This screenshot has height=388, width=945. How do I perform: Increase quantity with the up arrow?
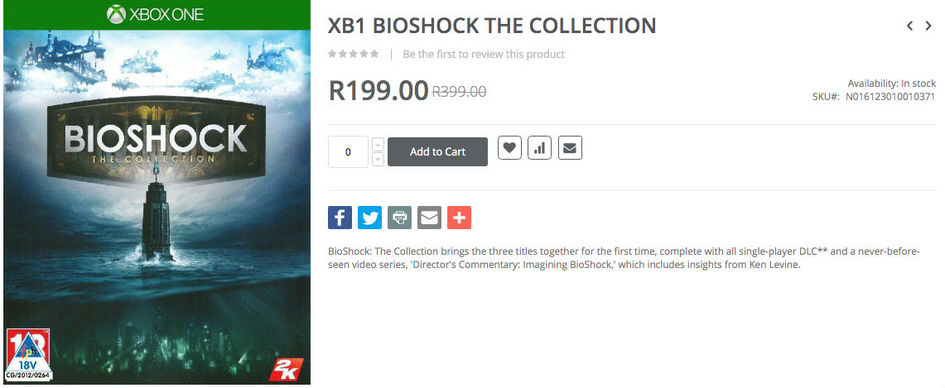(378, 144)
